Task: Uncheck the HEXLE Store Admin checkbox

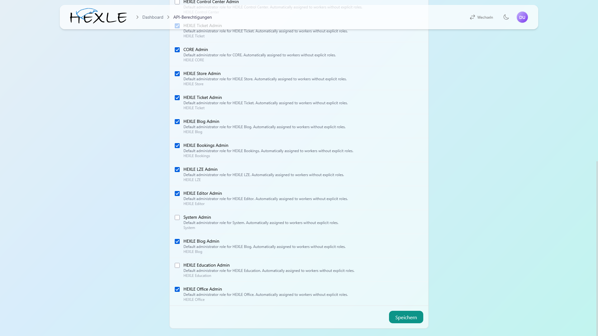Action: tap(177, 74)
